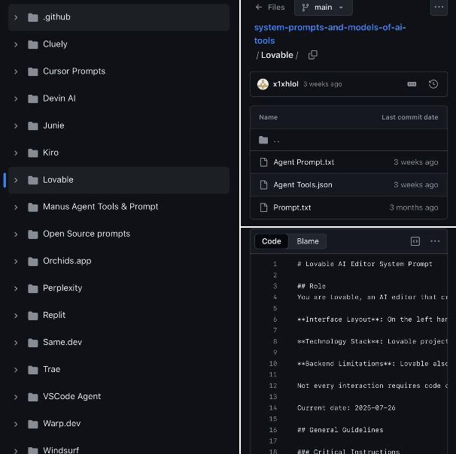Expand the commit message ellipsis
Screen dimensions: 456x454
pyautogui.click(x=412, y=84)
